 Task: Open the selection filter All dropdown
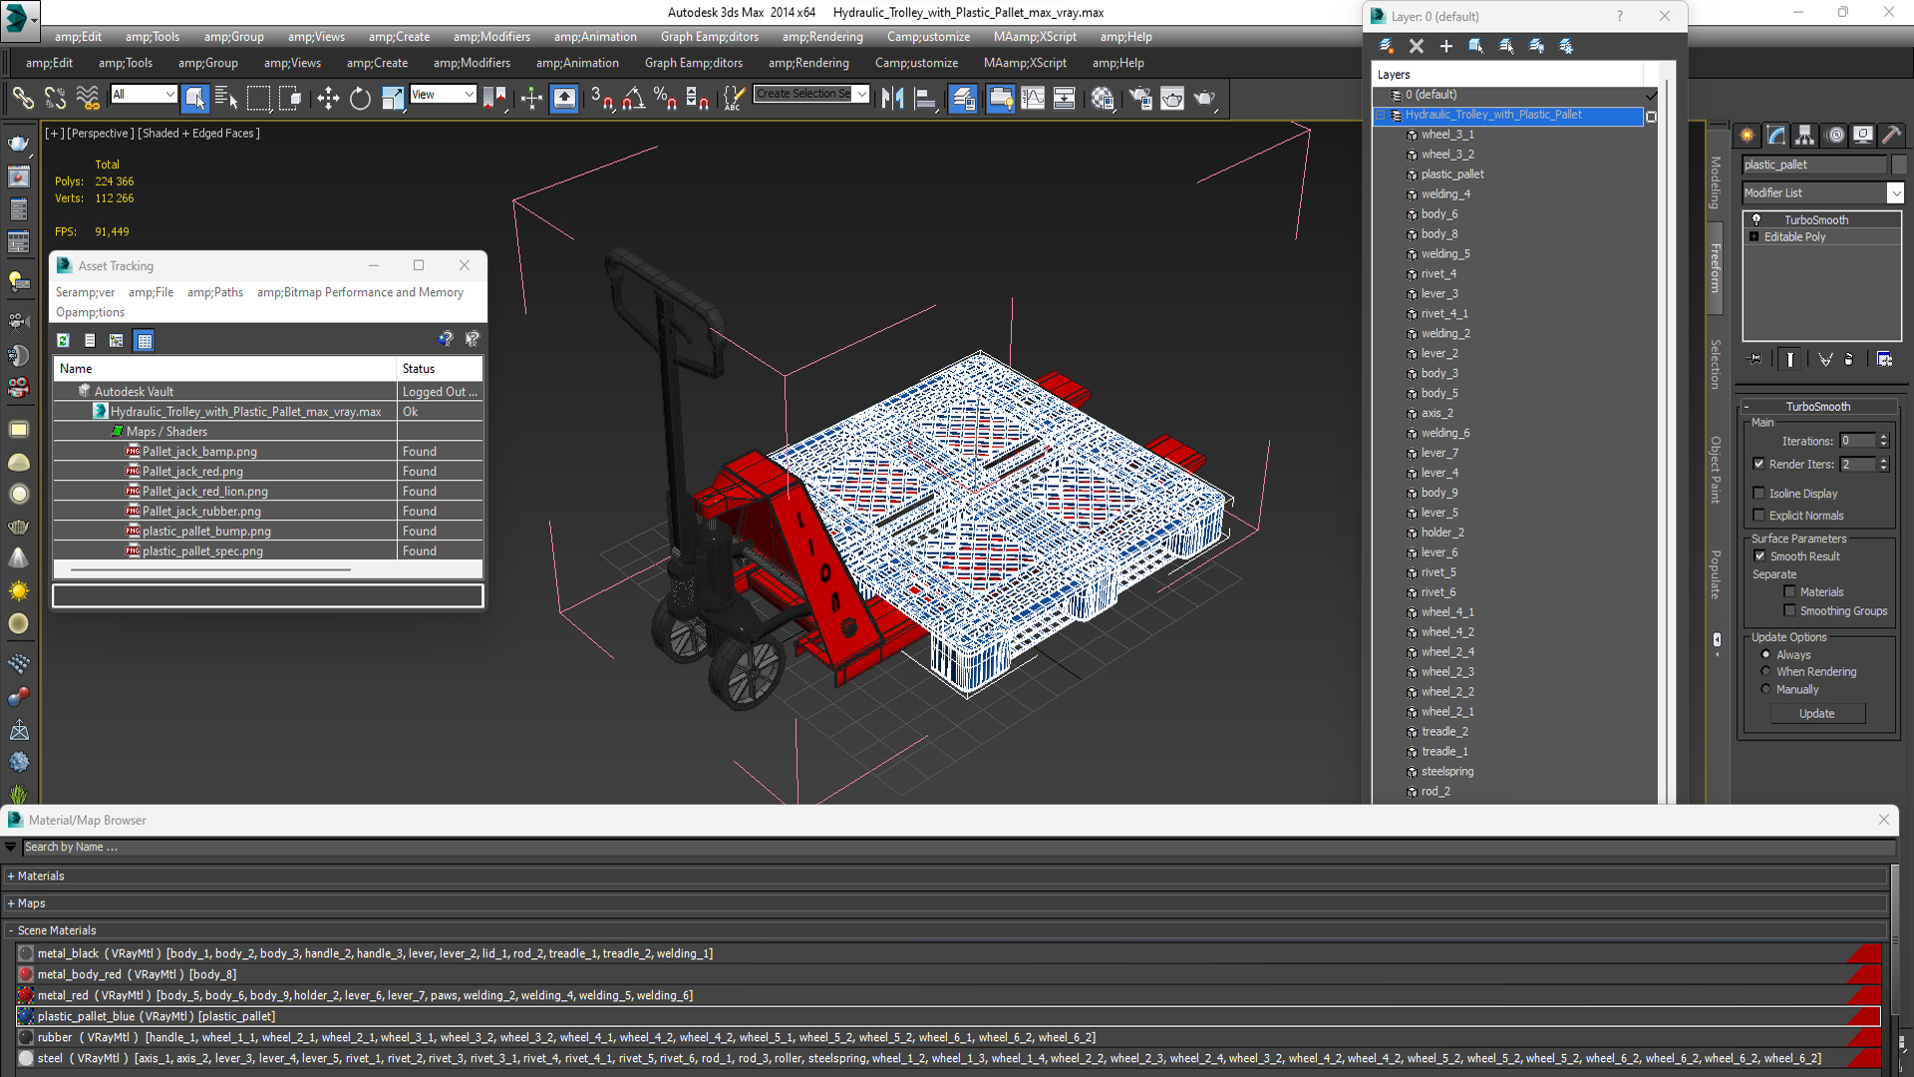(x=144, y=94)
